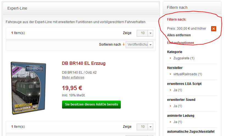Screen dimensions: 230x136
Task: Click the Preis: 300,00 € und höher filter text
Action: pos(187,29)
